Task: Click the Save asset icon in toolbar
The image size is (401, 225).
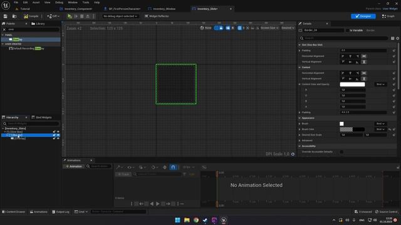Action: (x=6, y=16)
